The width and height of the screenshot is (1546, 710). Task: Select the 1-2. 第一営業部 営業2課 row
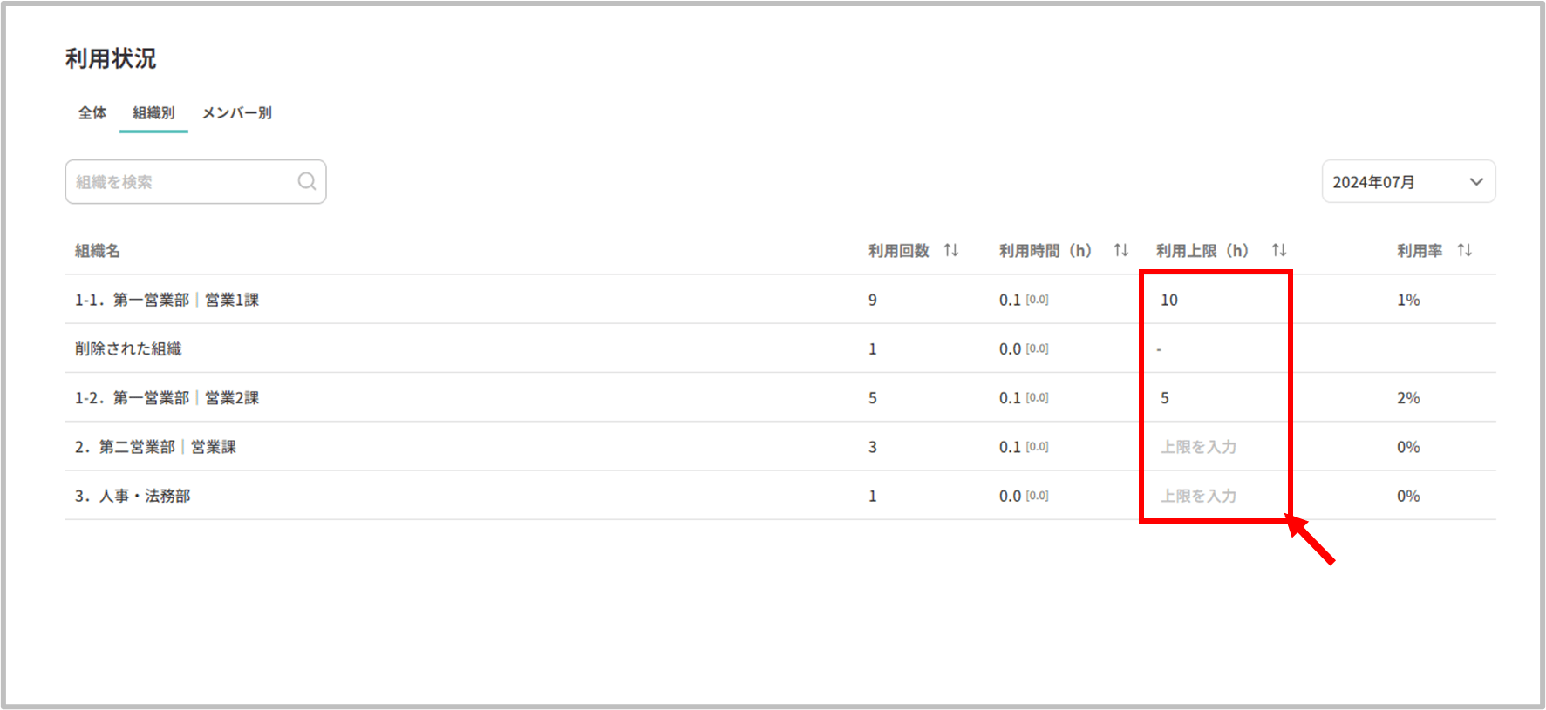pyautogui.click(x=167, y=398)
